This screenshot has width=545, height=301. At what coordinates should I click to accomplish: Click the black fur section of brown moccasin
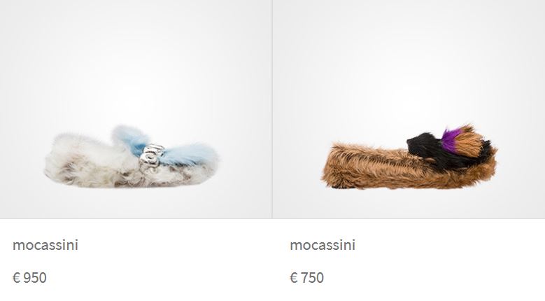tap(423, 146)
